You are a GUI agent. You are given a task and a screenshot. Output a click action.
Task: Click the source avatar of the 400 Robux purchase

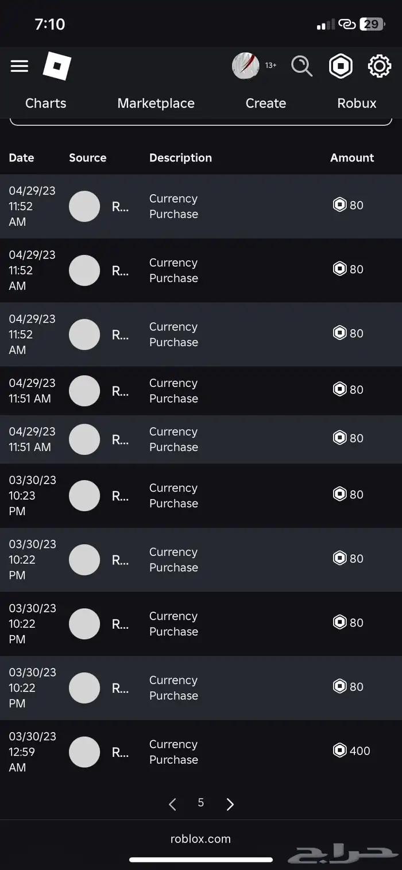click(84, 752)
